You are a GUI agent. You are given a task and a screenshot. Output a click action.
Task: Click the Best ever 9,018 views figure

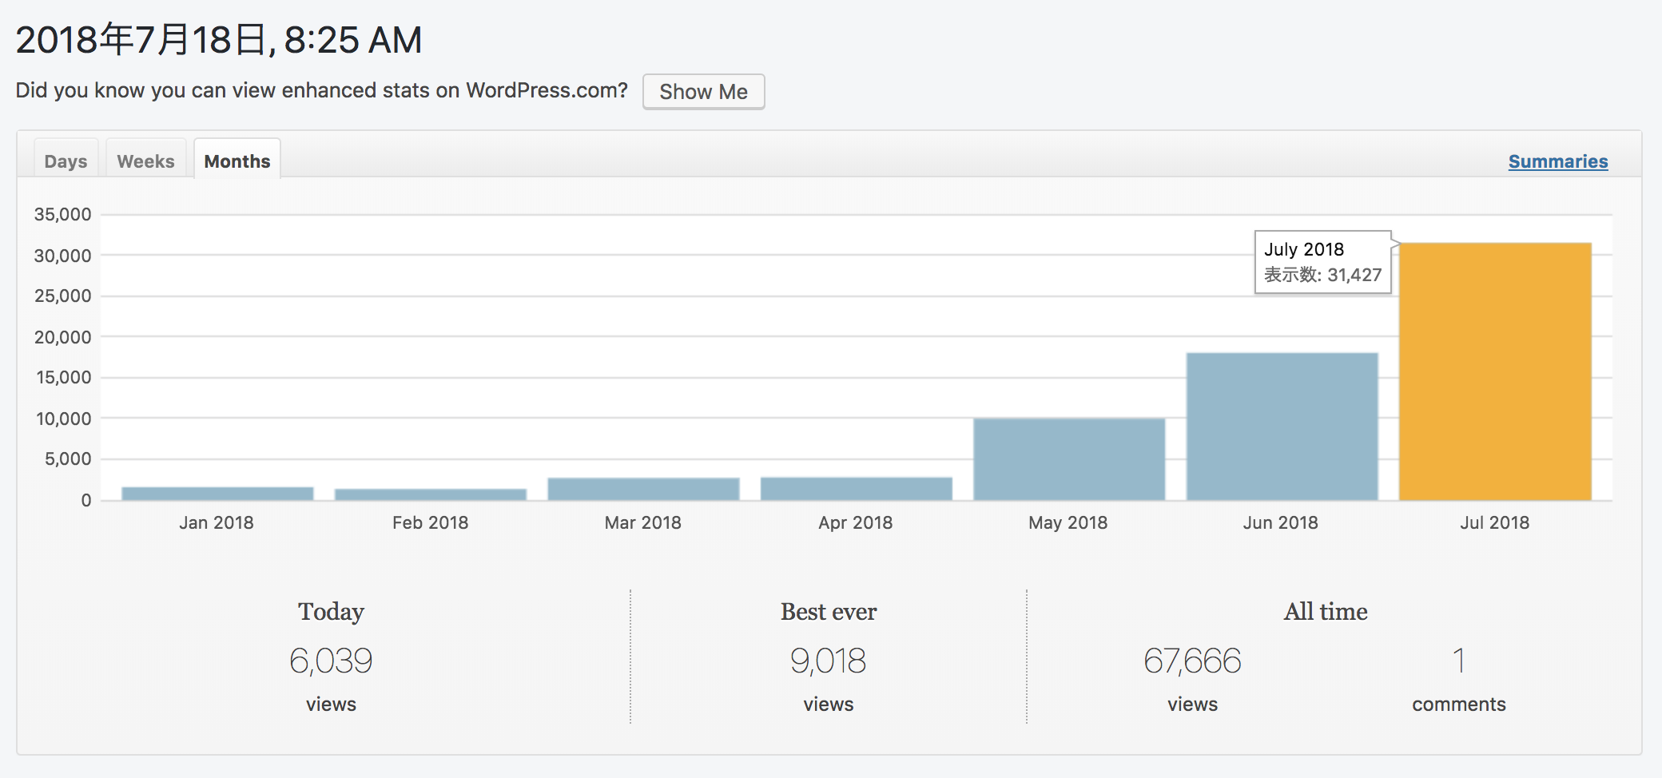(829, 661)
